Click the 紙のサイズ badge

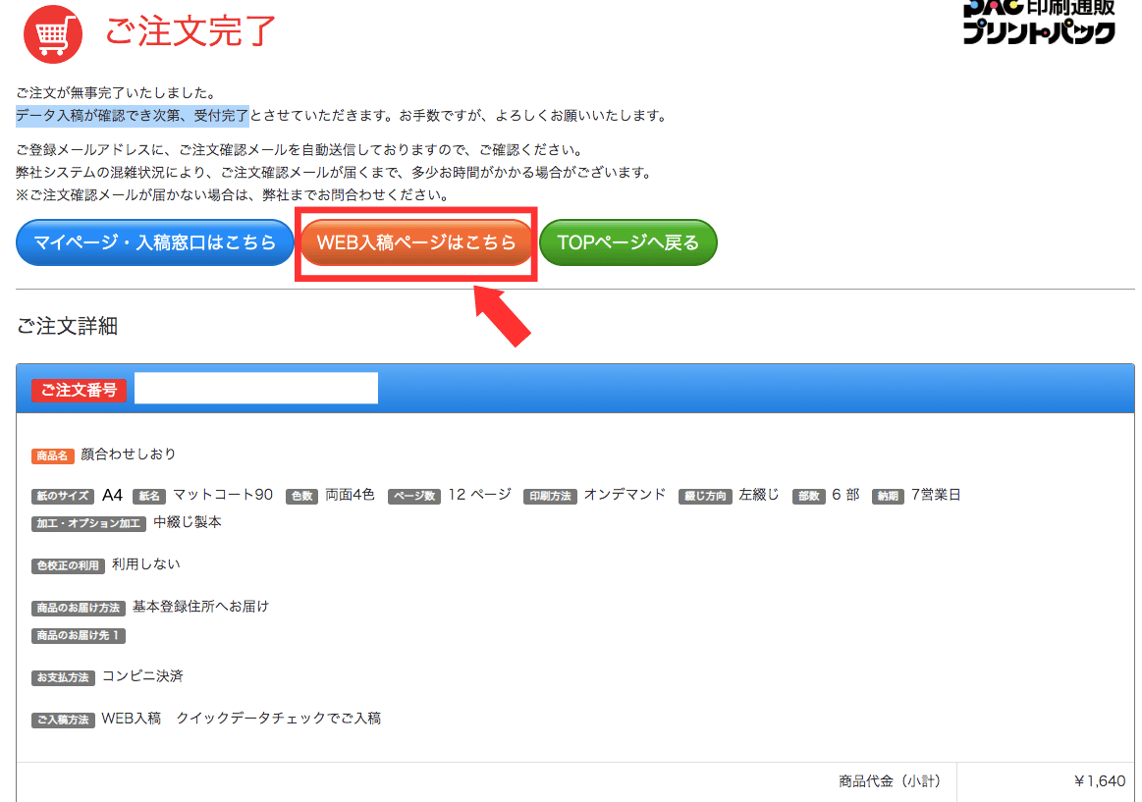pos(63,497)
